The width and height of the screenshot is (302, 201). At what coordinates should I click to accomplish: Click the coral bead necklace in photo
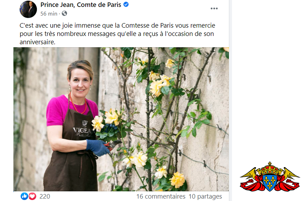click(78, 105)
